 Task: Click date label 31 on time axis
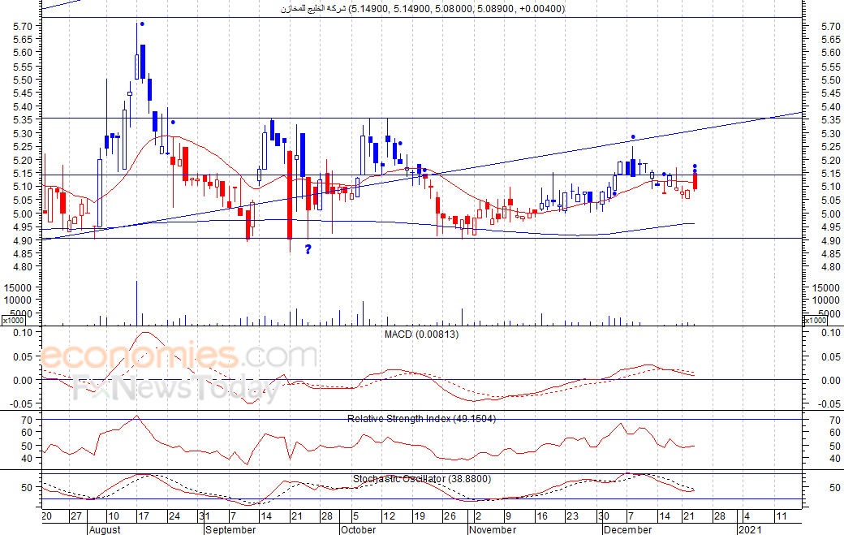pyautogui.click(x=205, y=516)
